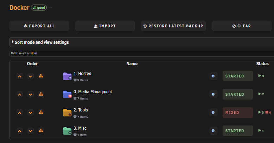Image resolution: width=274 pixels, height=143 pixels.
Task: Open the hierarchy icon for 0. Media Managment
Action: pos(41,94)
